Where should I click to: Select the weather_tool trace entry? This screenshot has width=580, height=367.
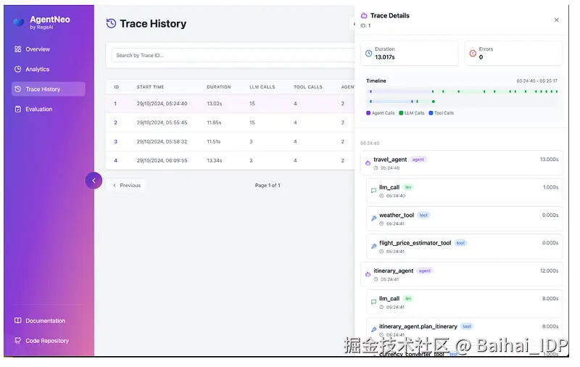click(465, 219)
